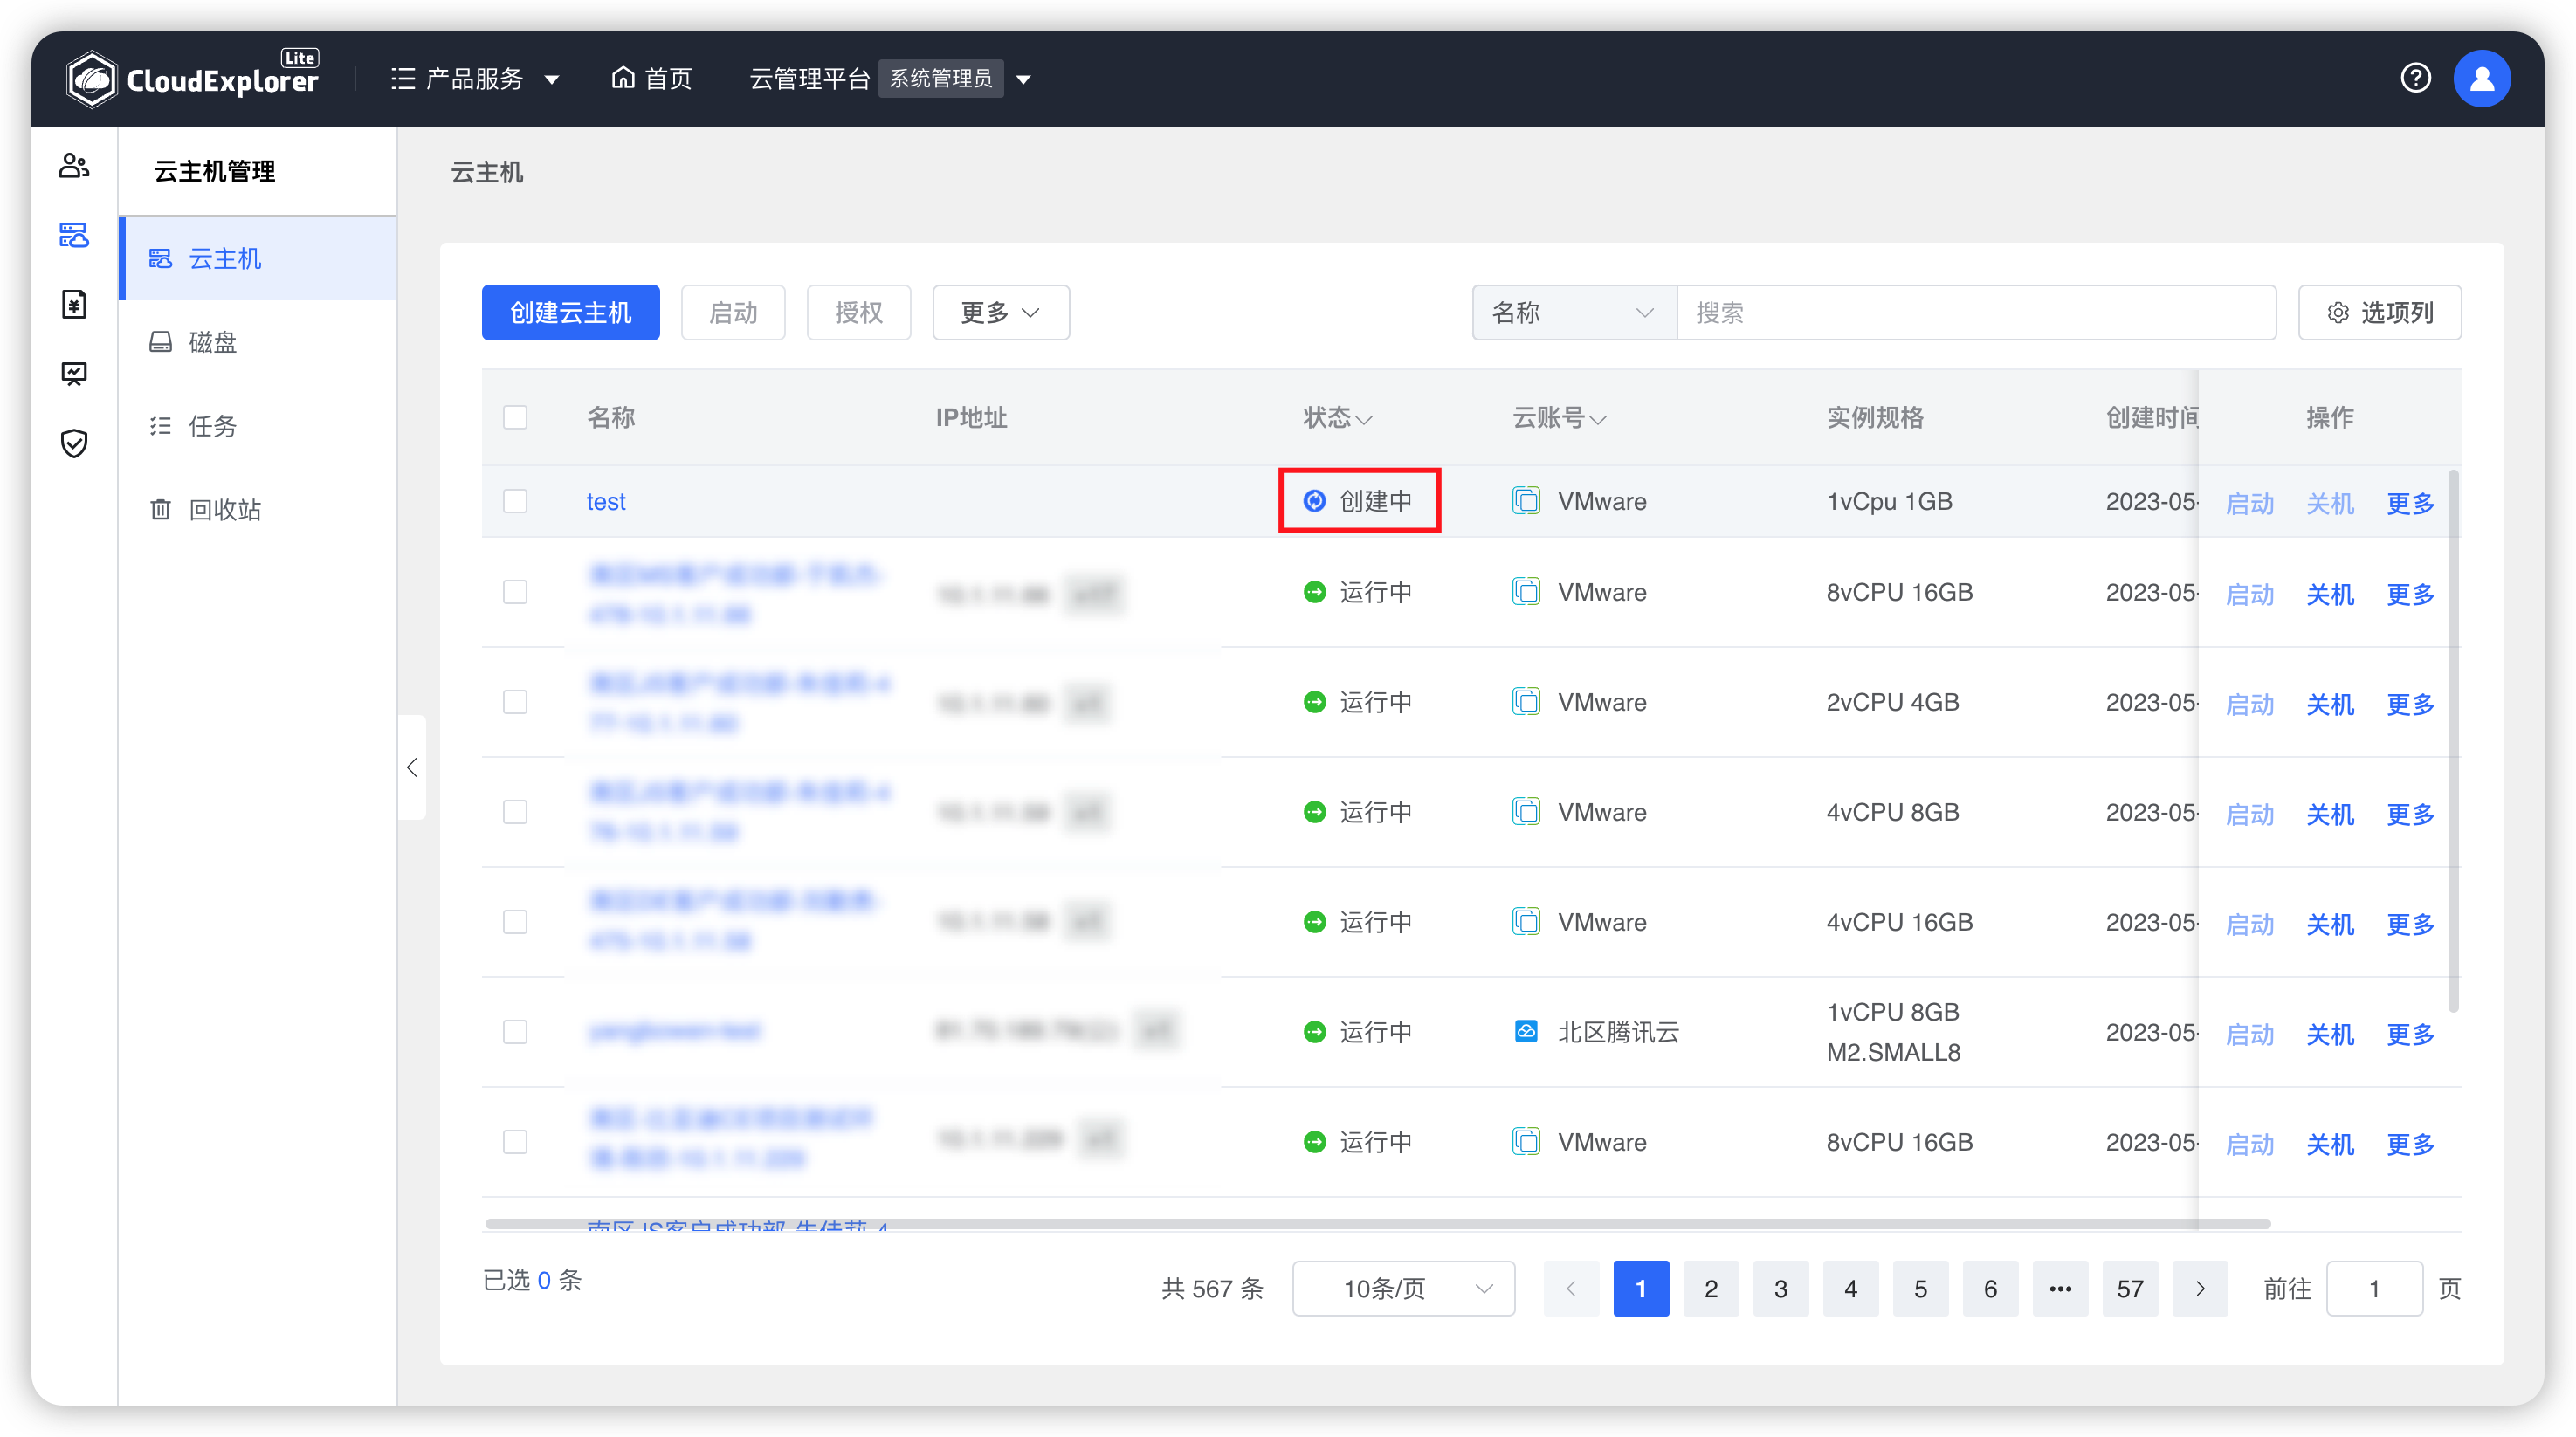Viewport: 2576px width, 1437px height.
Task: Click the VMware icon in the 4vCPU 8GB row
Action: click(1526, 811)
